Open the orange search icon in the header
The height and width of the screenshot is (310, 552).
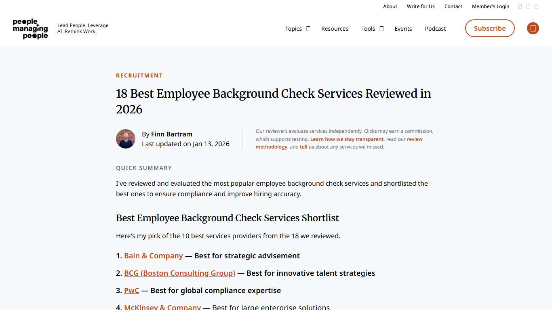click(x=533, y=28)
